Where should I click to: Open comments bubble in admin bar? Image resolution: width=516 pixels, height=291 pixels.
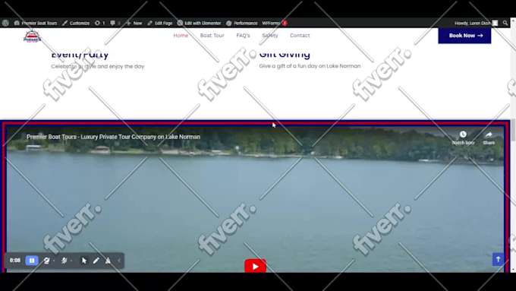(x=115, y=23)
